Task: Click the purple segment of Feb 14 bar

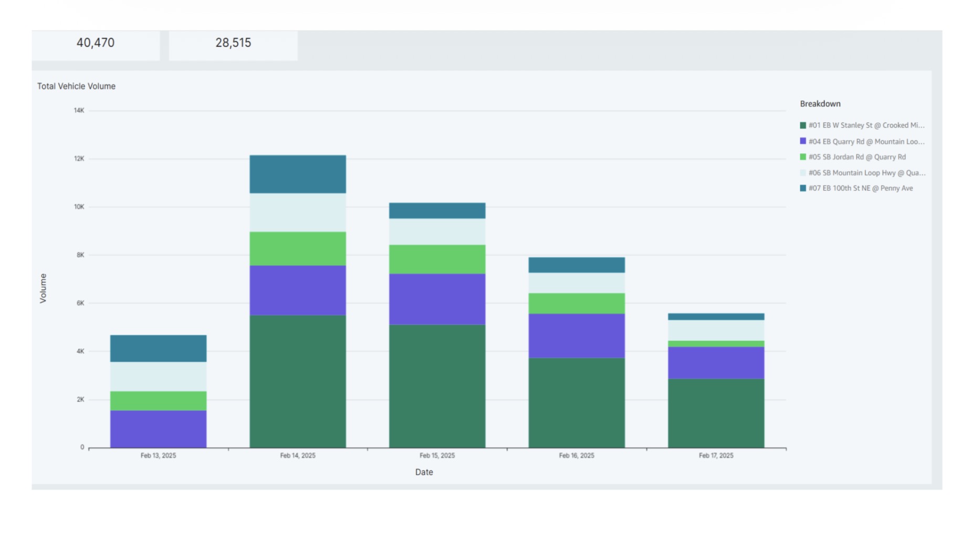Action: (298, 290)
